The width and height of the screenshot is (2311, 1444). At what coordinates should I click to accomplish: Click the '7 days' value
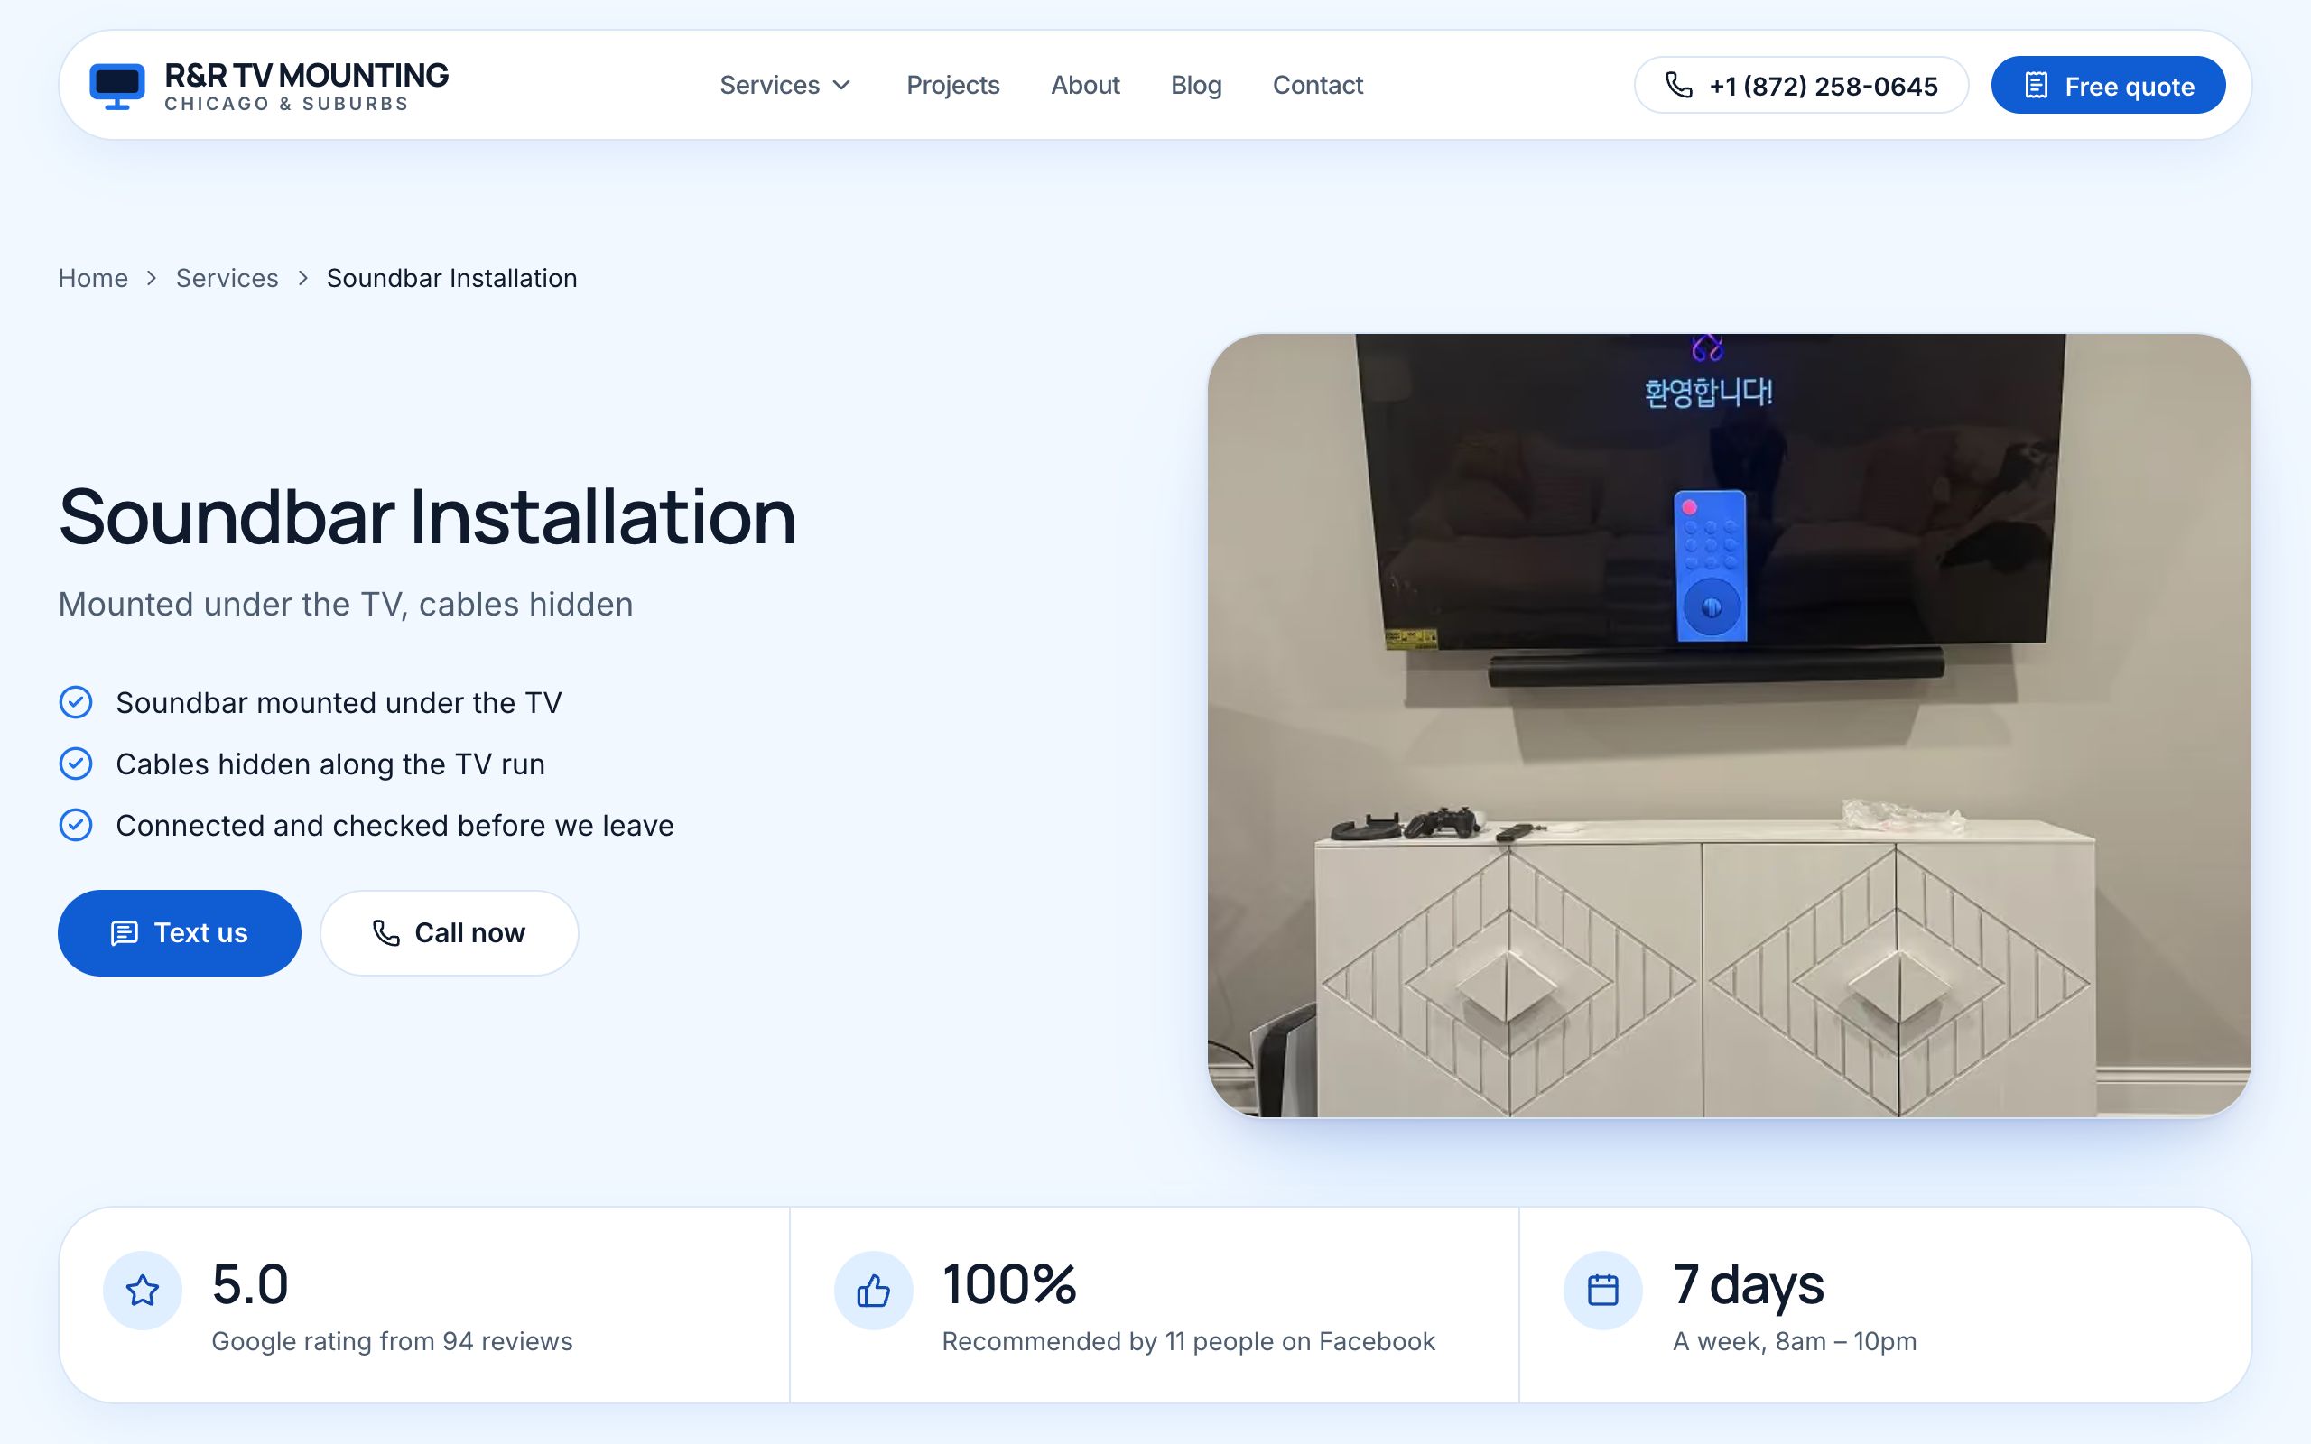(x=1748, y=1284)
